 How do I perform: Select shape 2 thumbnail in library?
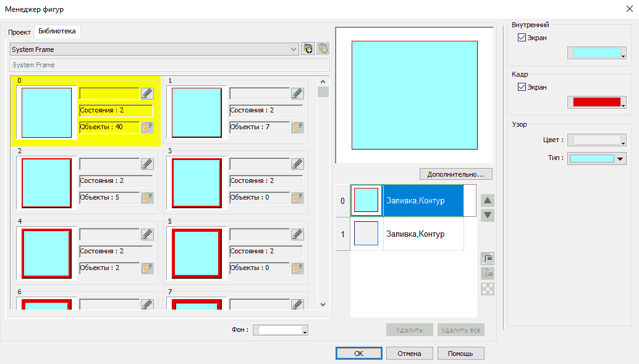pos(46,184)
